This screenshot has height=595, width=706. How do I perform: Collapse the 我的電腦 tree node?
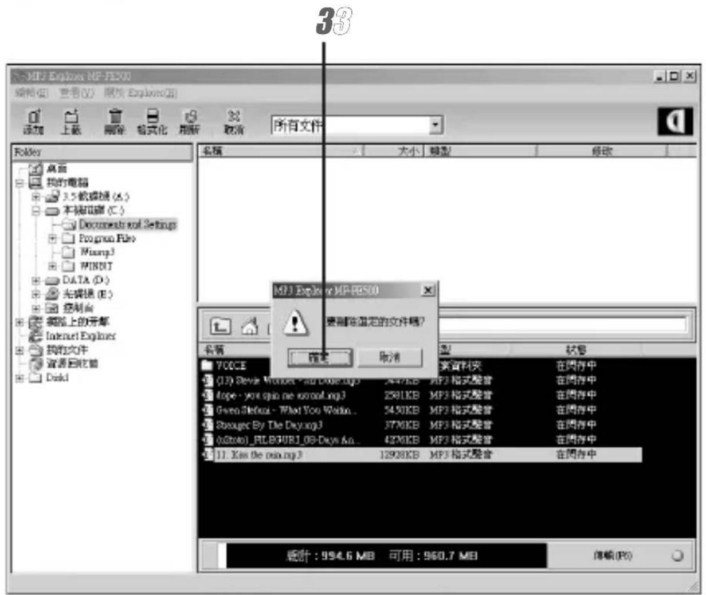[x=20, y=183]
